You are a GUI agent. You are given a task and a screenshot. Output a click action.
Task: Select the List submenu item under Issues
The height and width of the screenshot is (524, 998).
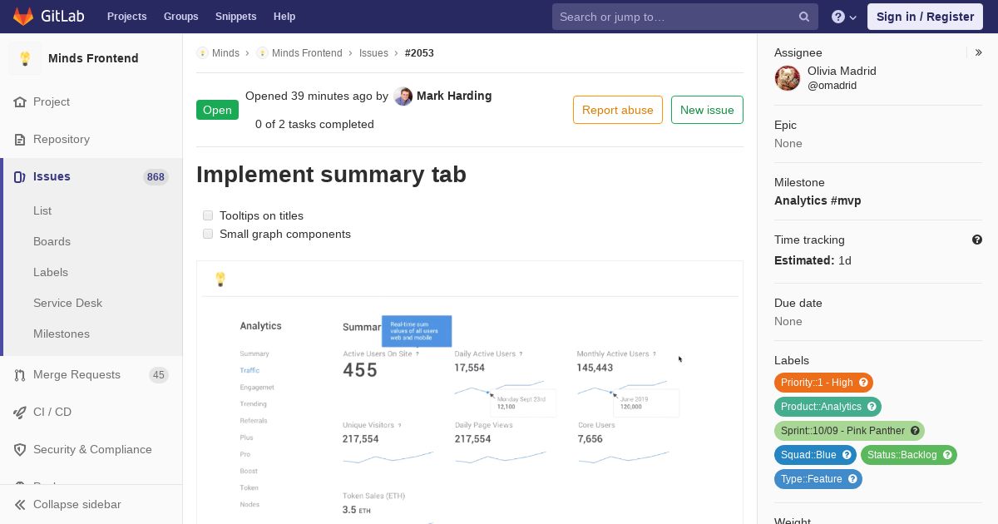point(42,210)
